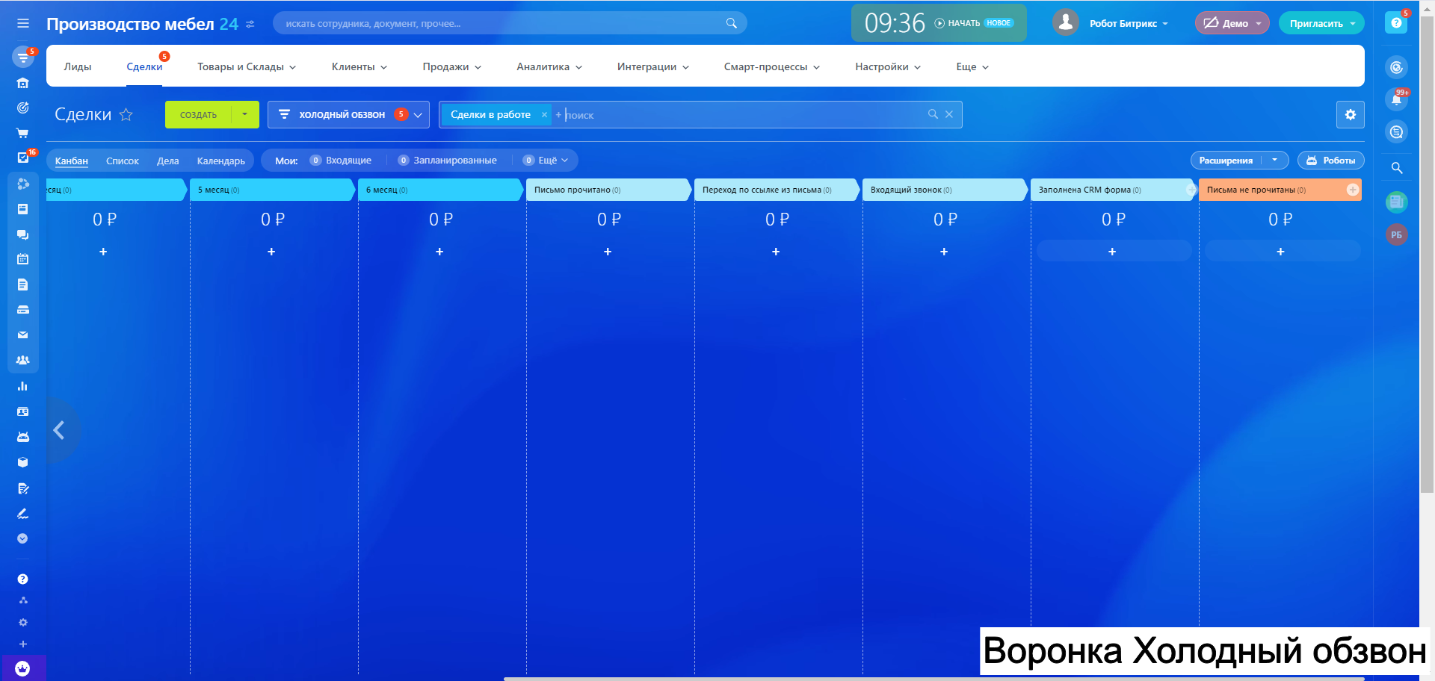
Task: Open the sidebar settings gear icon
Action: tap(22, 622)
